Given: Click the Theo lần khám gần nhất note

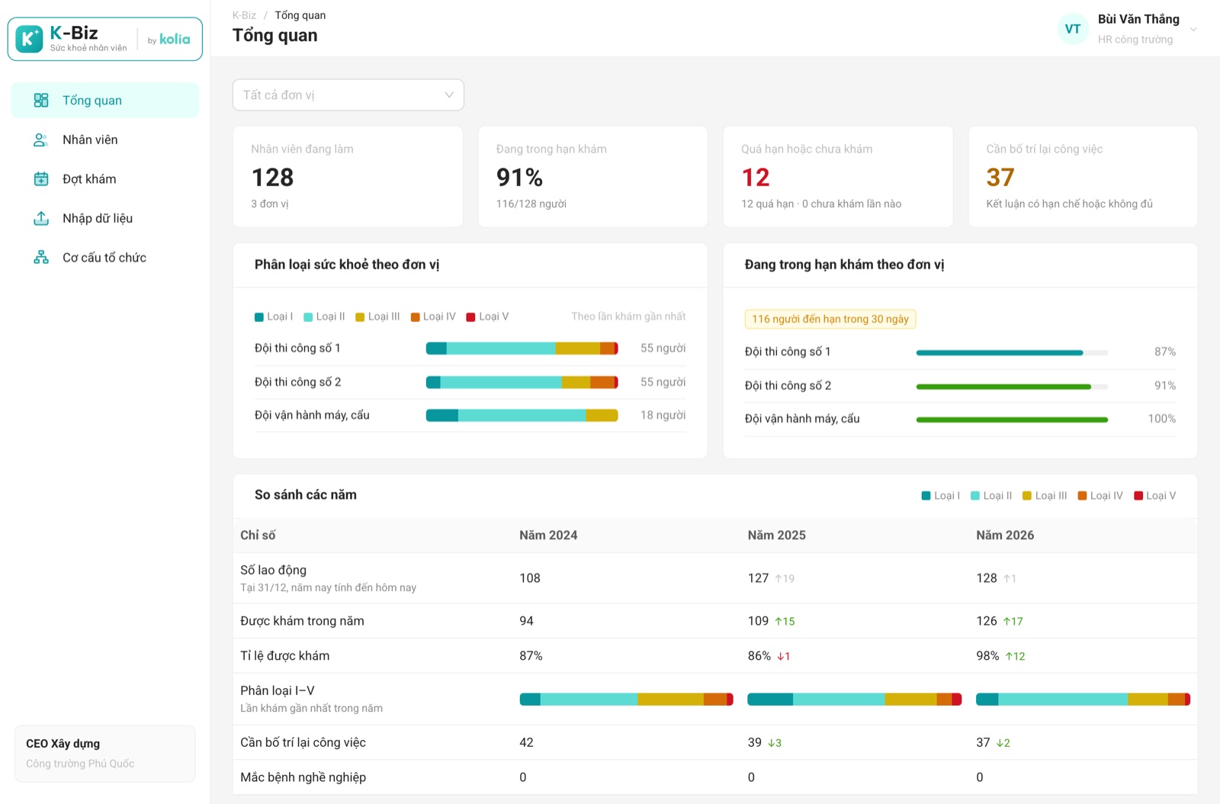Looking at the screenshot, I should (628, 317).
